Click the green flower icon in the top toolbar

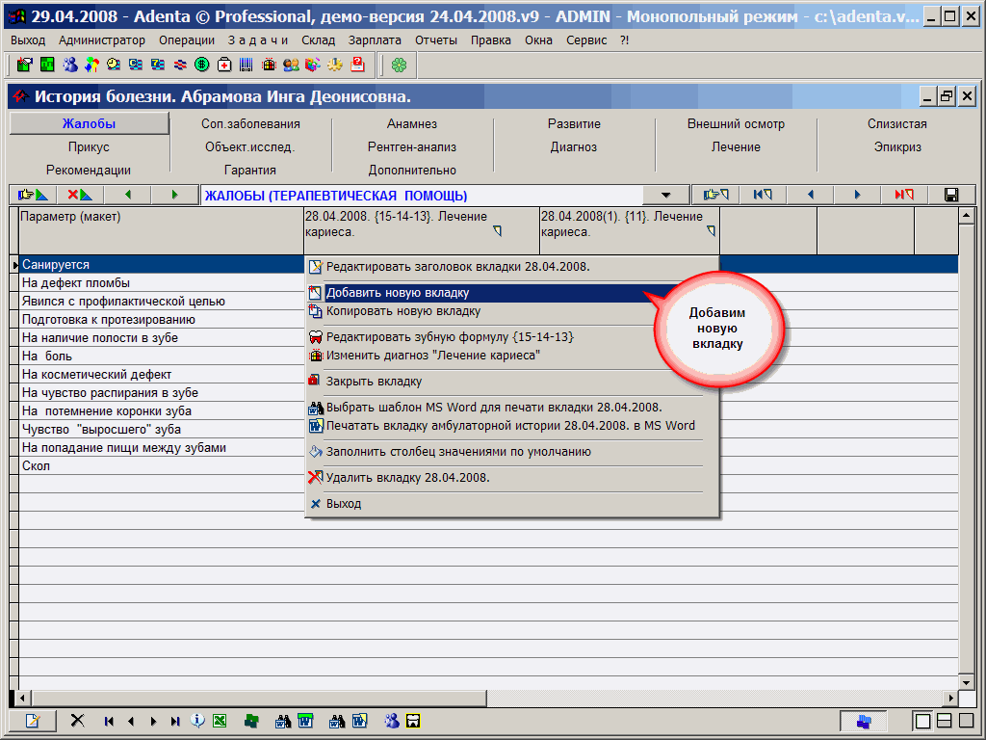tap(399, 65)
